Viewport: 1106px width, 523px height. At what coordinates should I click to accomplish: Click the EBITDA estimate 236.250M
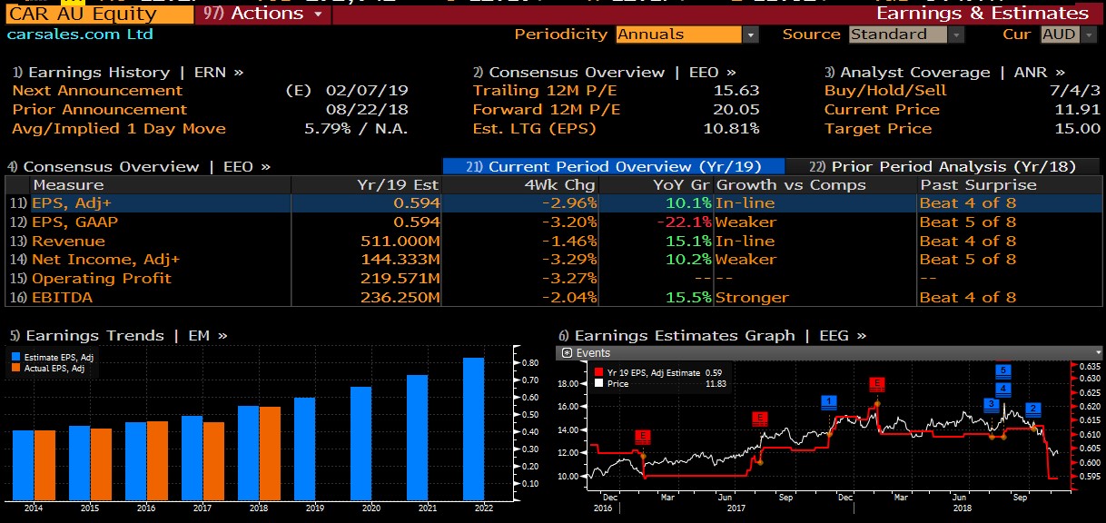(400, 298)
